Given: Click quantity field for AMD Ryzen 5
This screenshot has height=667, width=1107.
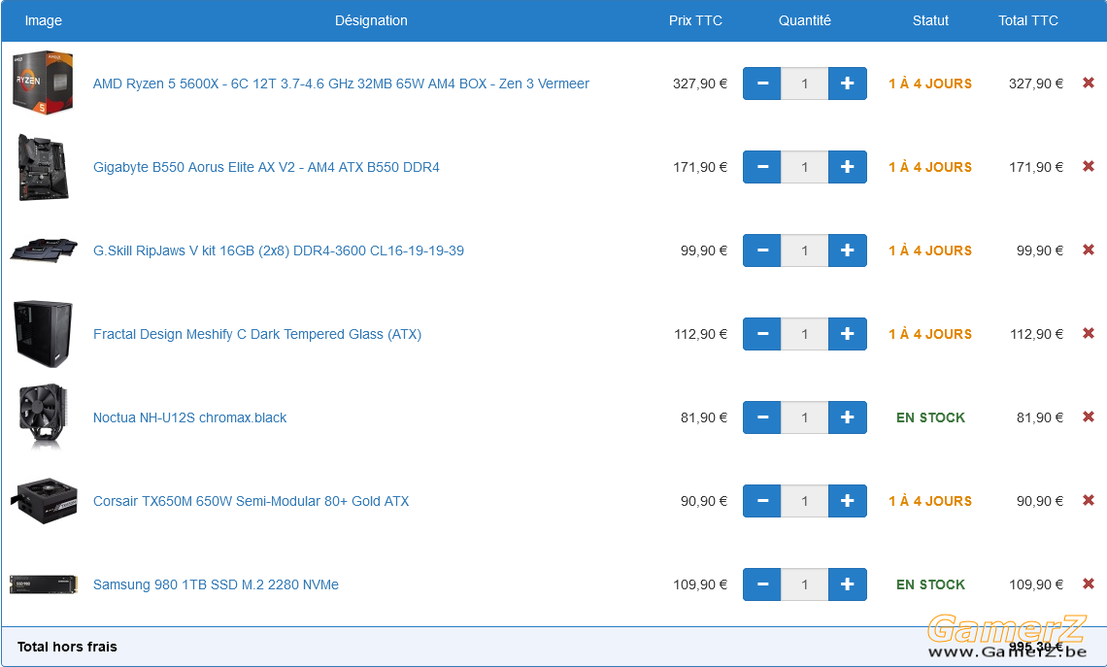Looking at the screenshot, I should (805, 83).
